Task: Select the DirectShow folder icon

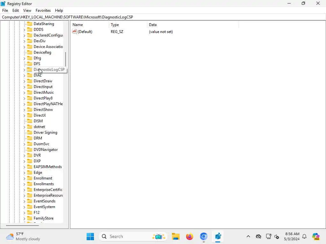Action: point(30,110)
